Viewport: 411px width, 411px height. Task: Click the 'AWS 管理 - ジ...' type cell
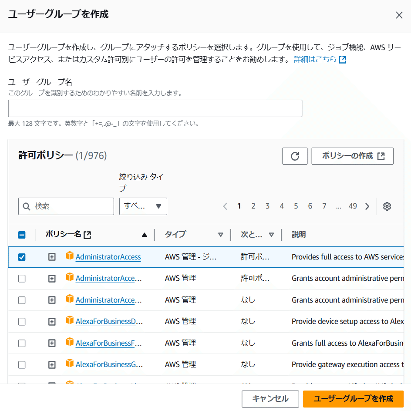click(x=191, y=257)
